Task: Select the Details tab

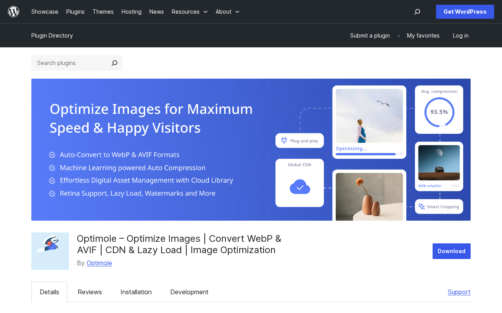Action: click(x=49, y=292)
